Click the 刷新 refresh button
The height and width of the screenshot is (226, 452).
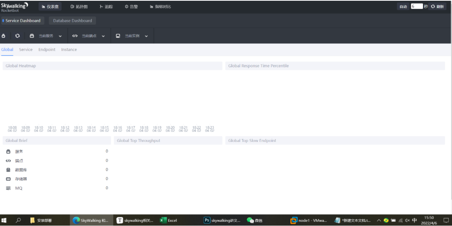437,7
